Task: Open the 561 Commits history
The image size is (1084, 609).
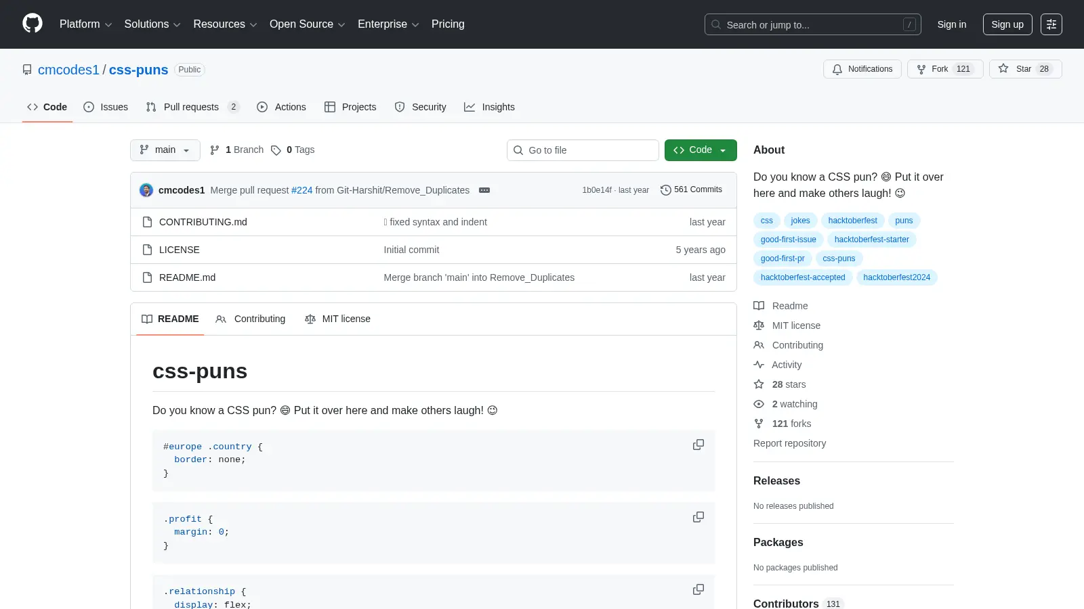Action: pos(692,190)
